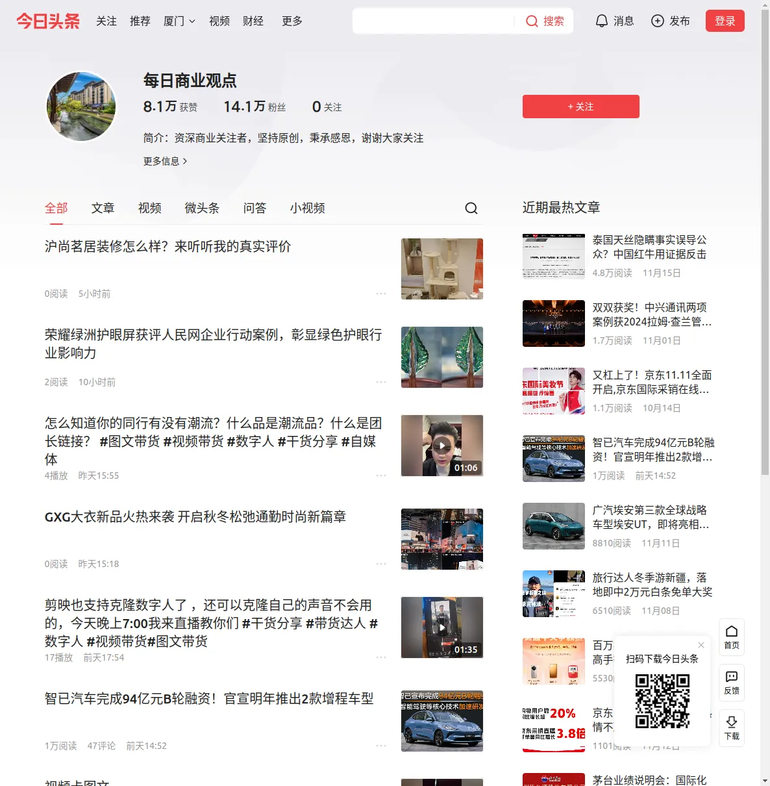Open the GXG post city-lights thumbnail
This screenshot has height=786, width=770.
442,539
